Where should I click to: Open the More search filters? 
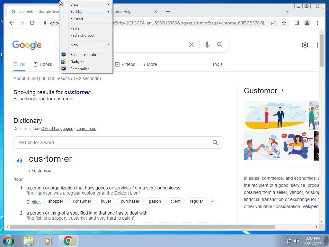pos(150,64)
